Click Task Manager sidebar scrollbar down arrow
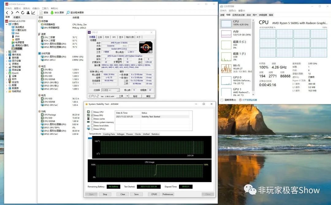The width and height of the screenshot is (331, 205). click(253, 95)
